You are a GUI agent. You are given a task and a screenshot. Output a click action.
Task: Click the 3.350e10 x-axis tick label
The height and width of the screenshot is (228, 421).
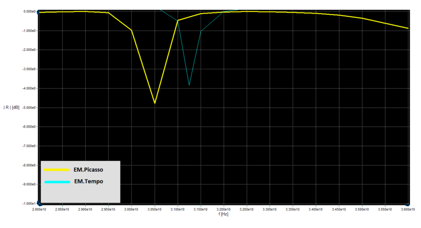tap(293, 209)
